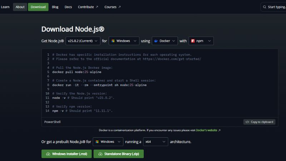Screen dimensions: 286x161
Task: Download the Windows Installer (.msi)
Action: (66, 154)
